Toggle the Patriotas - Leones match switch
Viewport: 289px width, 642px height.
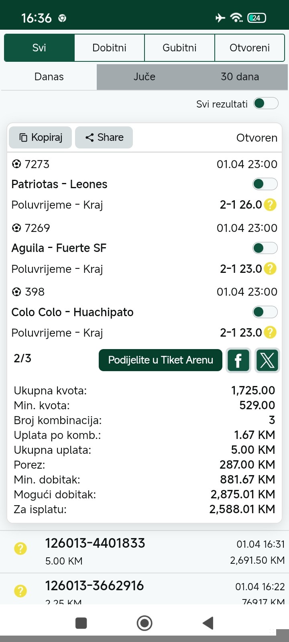pyautogui.click(x=265, y=184)
